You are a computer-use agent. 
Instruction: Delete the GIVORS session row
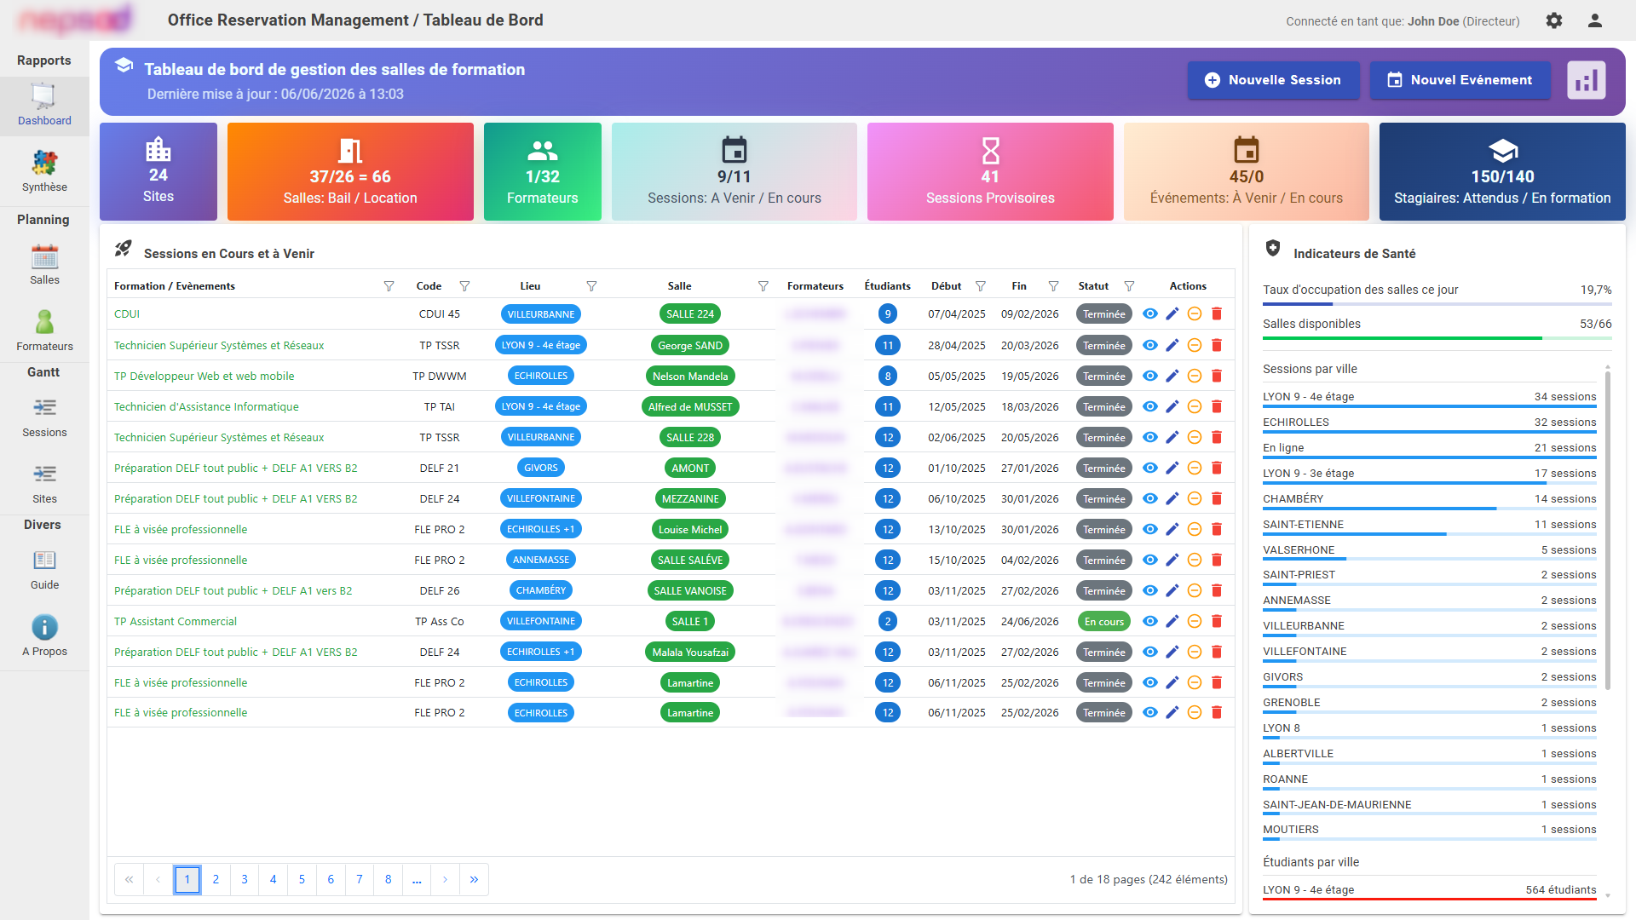(x=1217, y=468)
